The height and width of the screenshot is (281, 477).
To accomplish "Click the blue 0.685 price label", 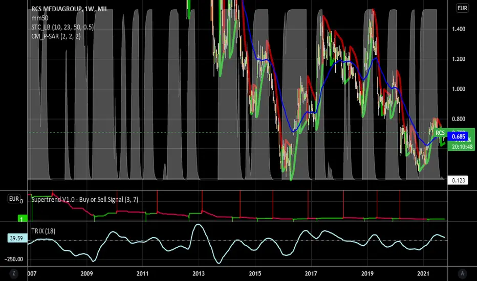I will (x=458, y=136).
